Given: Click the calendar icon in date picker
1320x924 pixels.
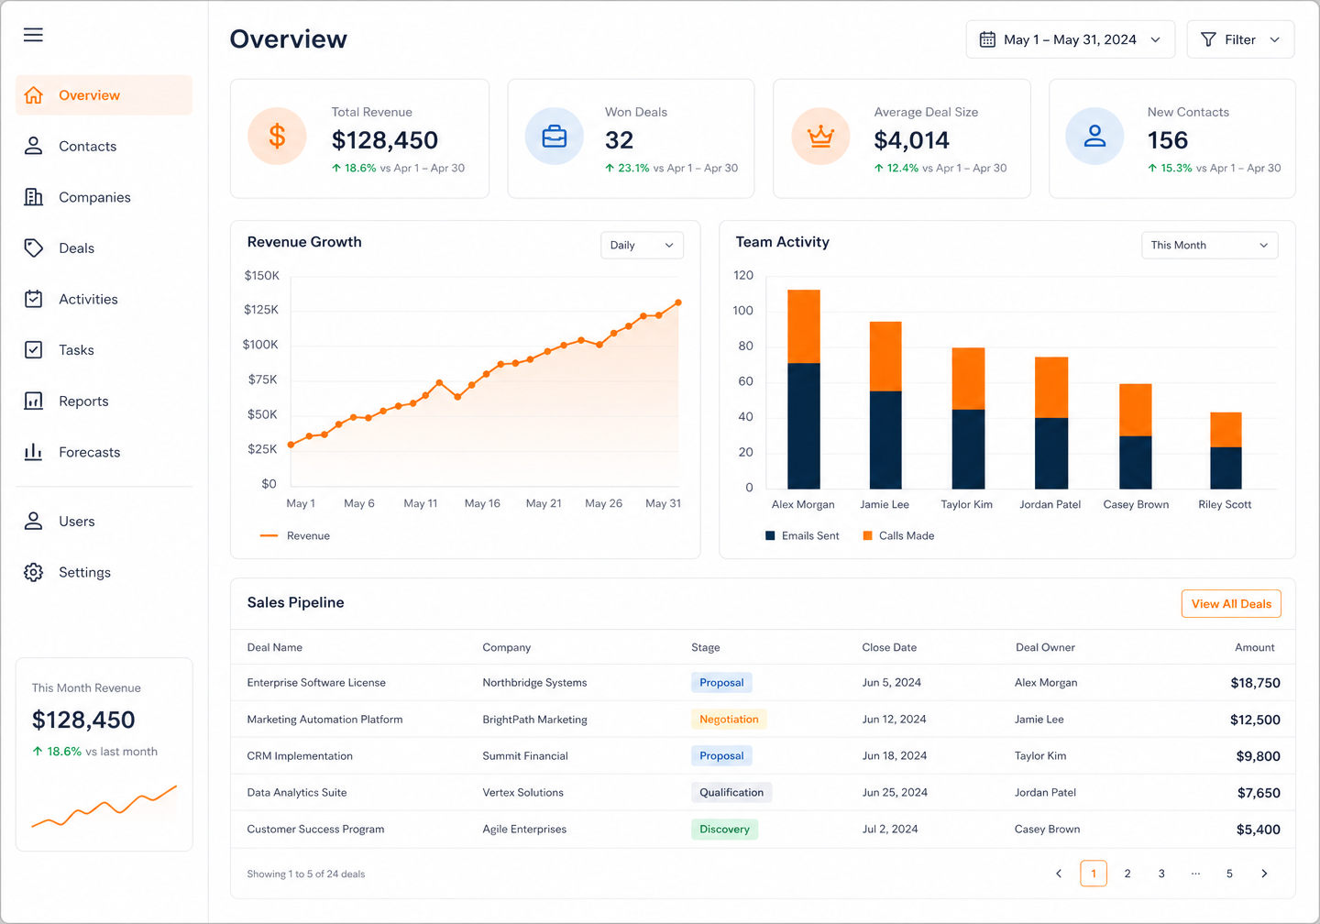Looking at the screenshot, I should 987,39.
